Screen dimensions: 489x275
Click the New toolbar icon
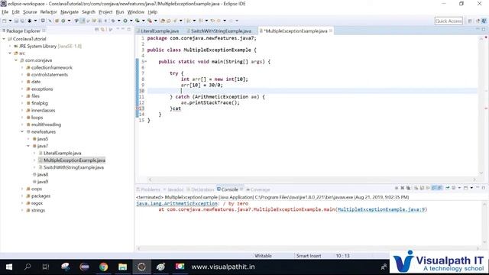(x=5, y=21)
